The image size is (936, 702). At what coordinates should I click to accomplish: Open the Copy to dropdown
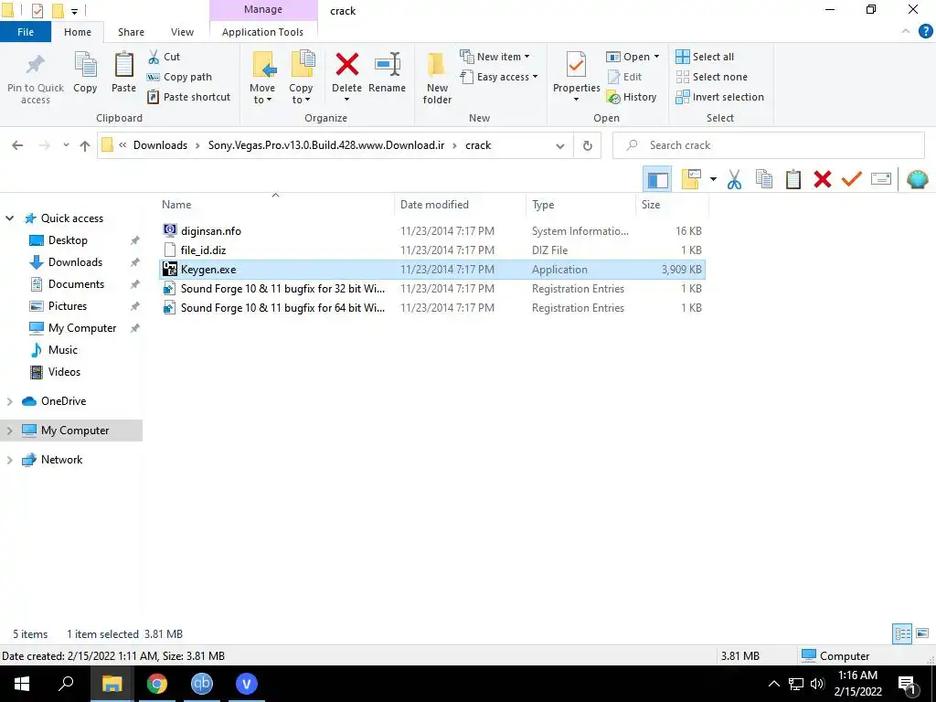301,78
